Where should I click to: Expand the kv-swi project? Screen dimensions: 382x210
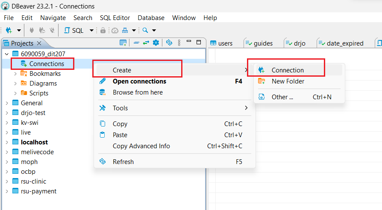7,123
